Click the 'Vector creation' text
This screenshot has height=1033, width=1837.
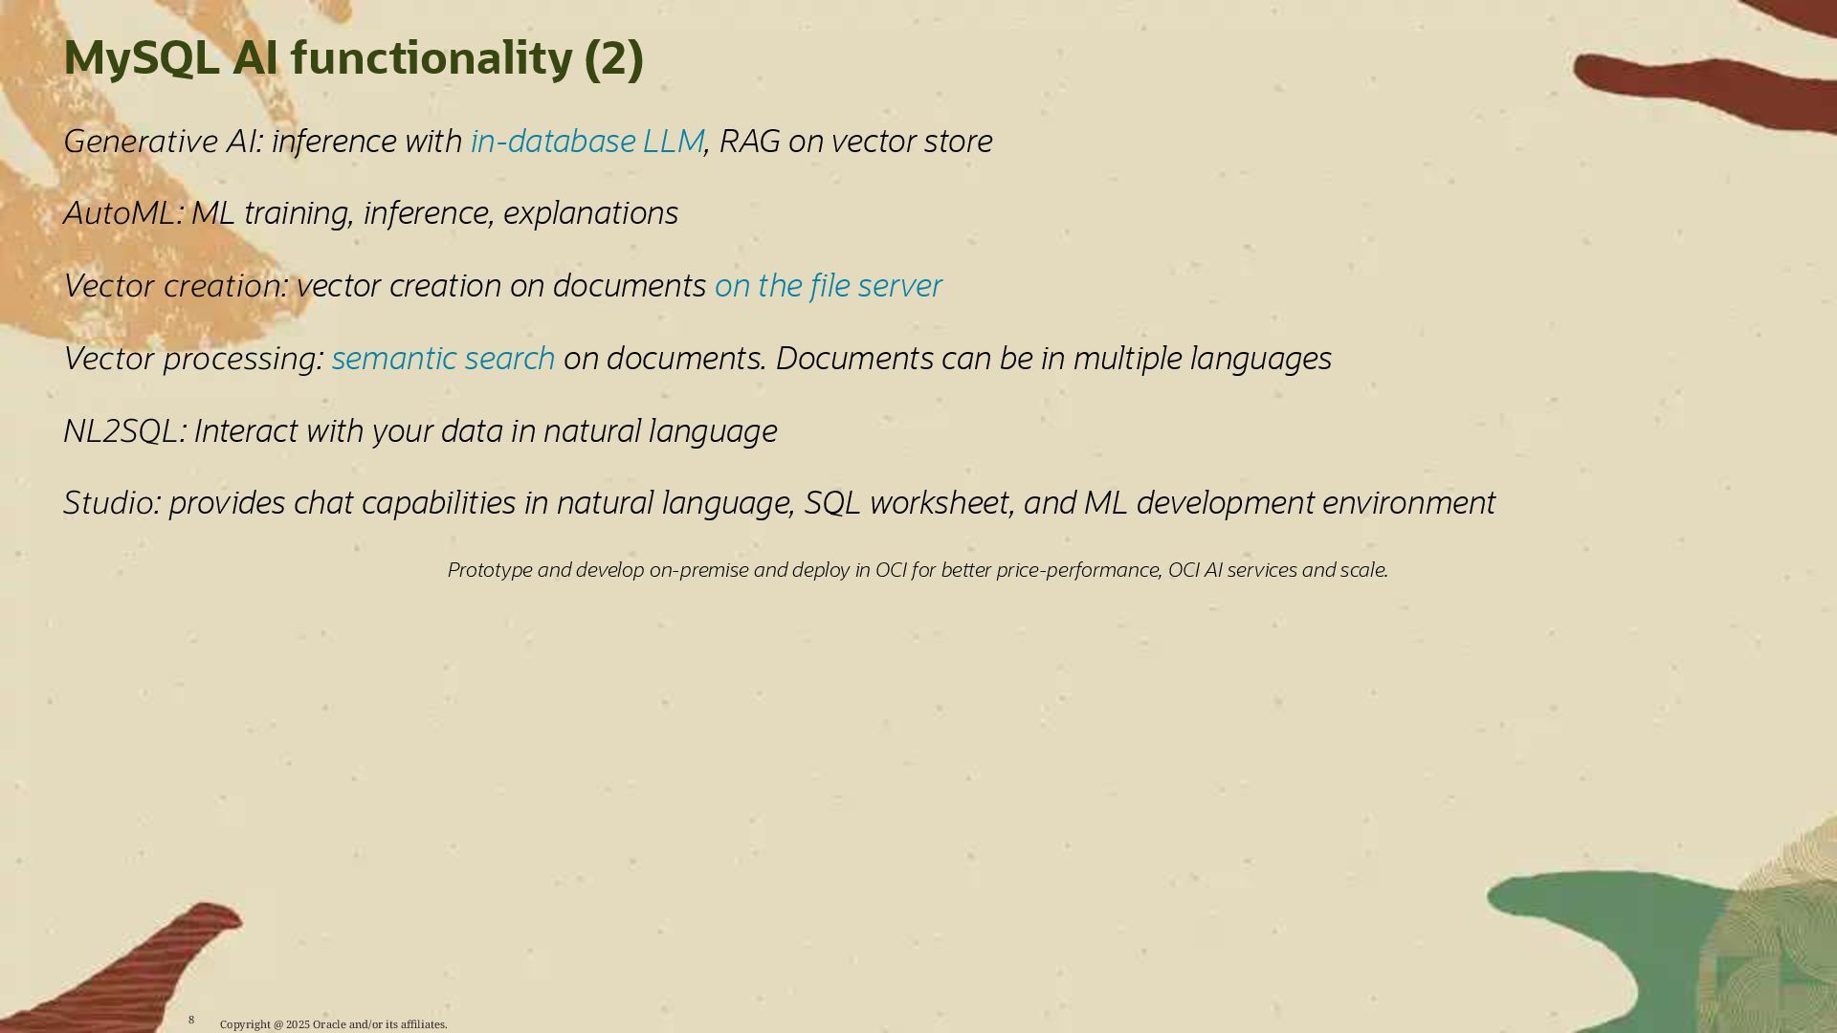pyautogui.click(x=174, y=286)
